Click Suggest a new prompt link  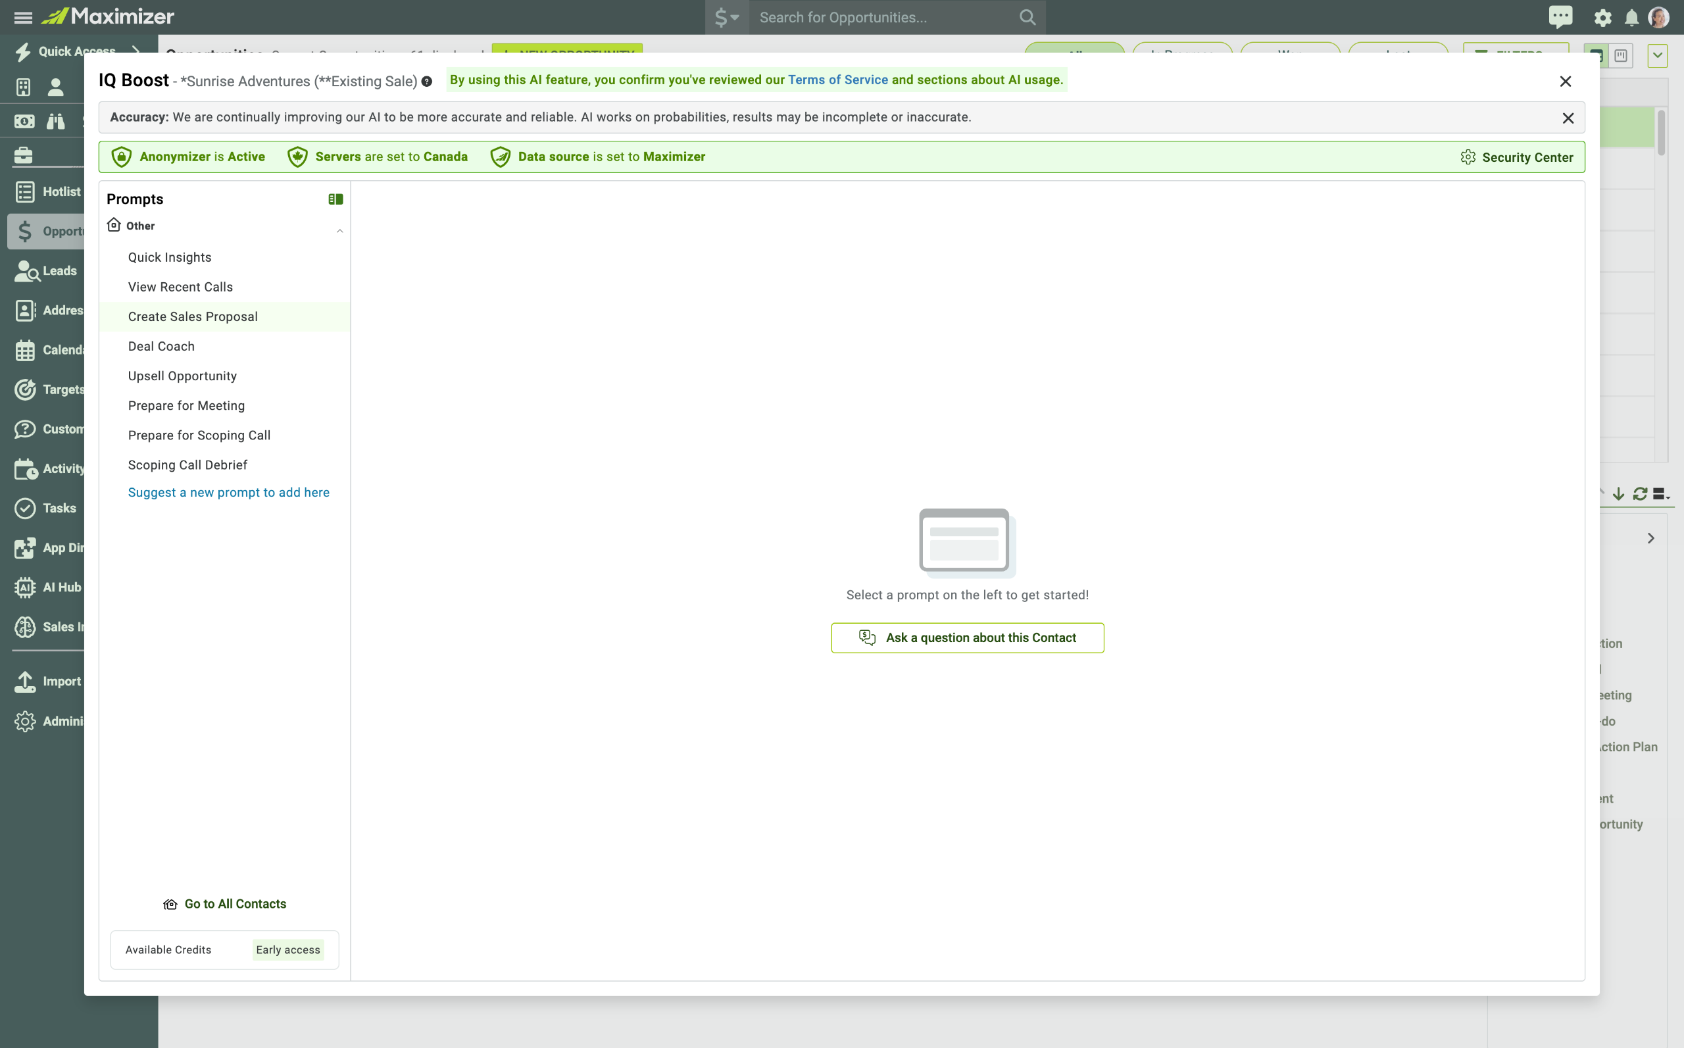228,493
